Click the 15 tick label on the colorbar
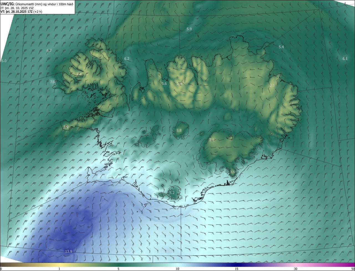 (237, 269)
